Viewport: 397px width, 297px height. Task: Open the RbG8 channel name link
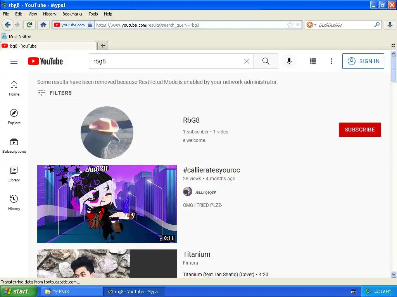coord(191,120)
